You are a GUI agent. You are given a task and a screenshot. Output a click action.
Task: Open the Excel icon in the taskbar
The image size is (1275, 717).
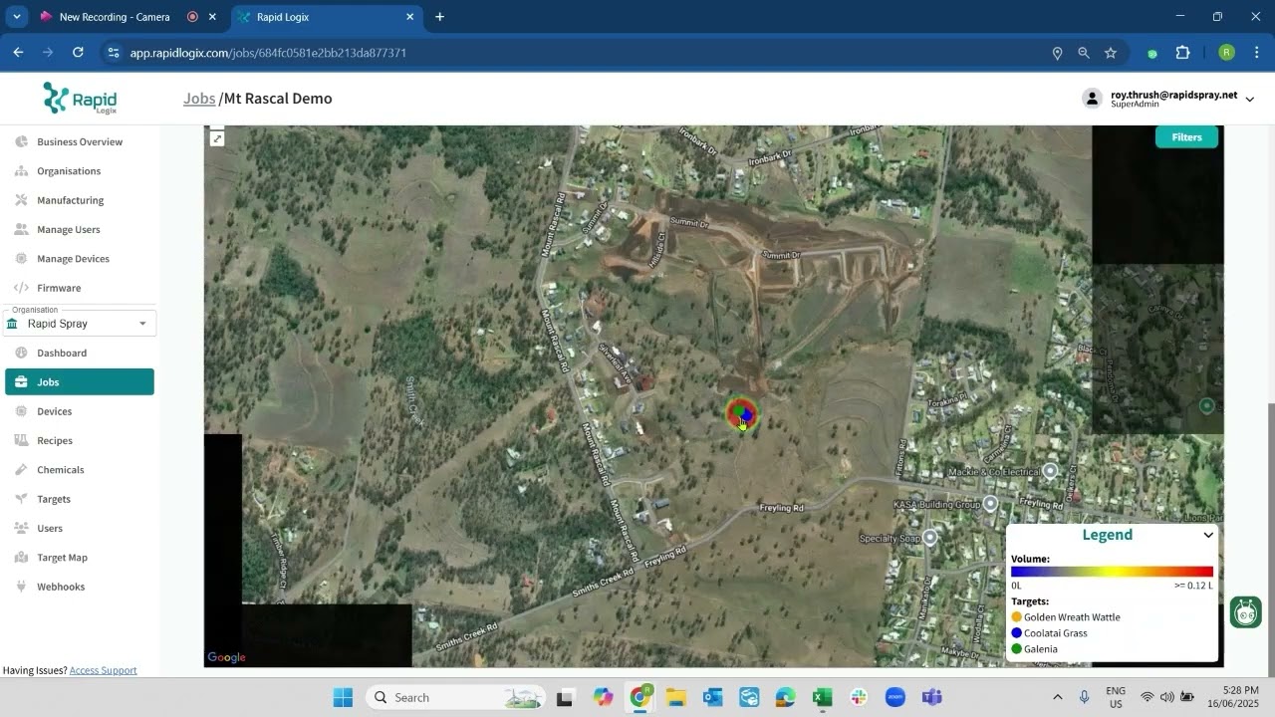pos(822,697)
